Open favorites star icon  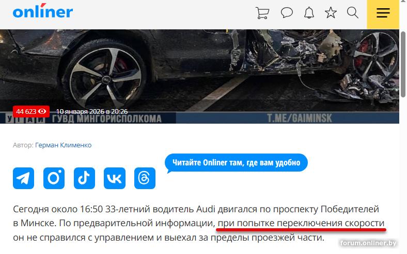[x=331, y=13]
